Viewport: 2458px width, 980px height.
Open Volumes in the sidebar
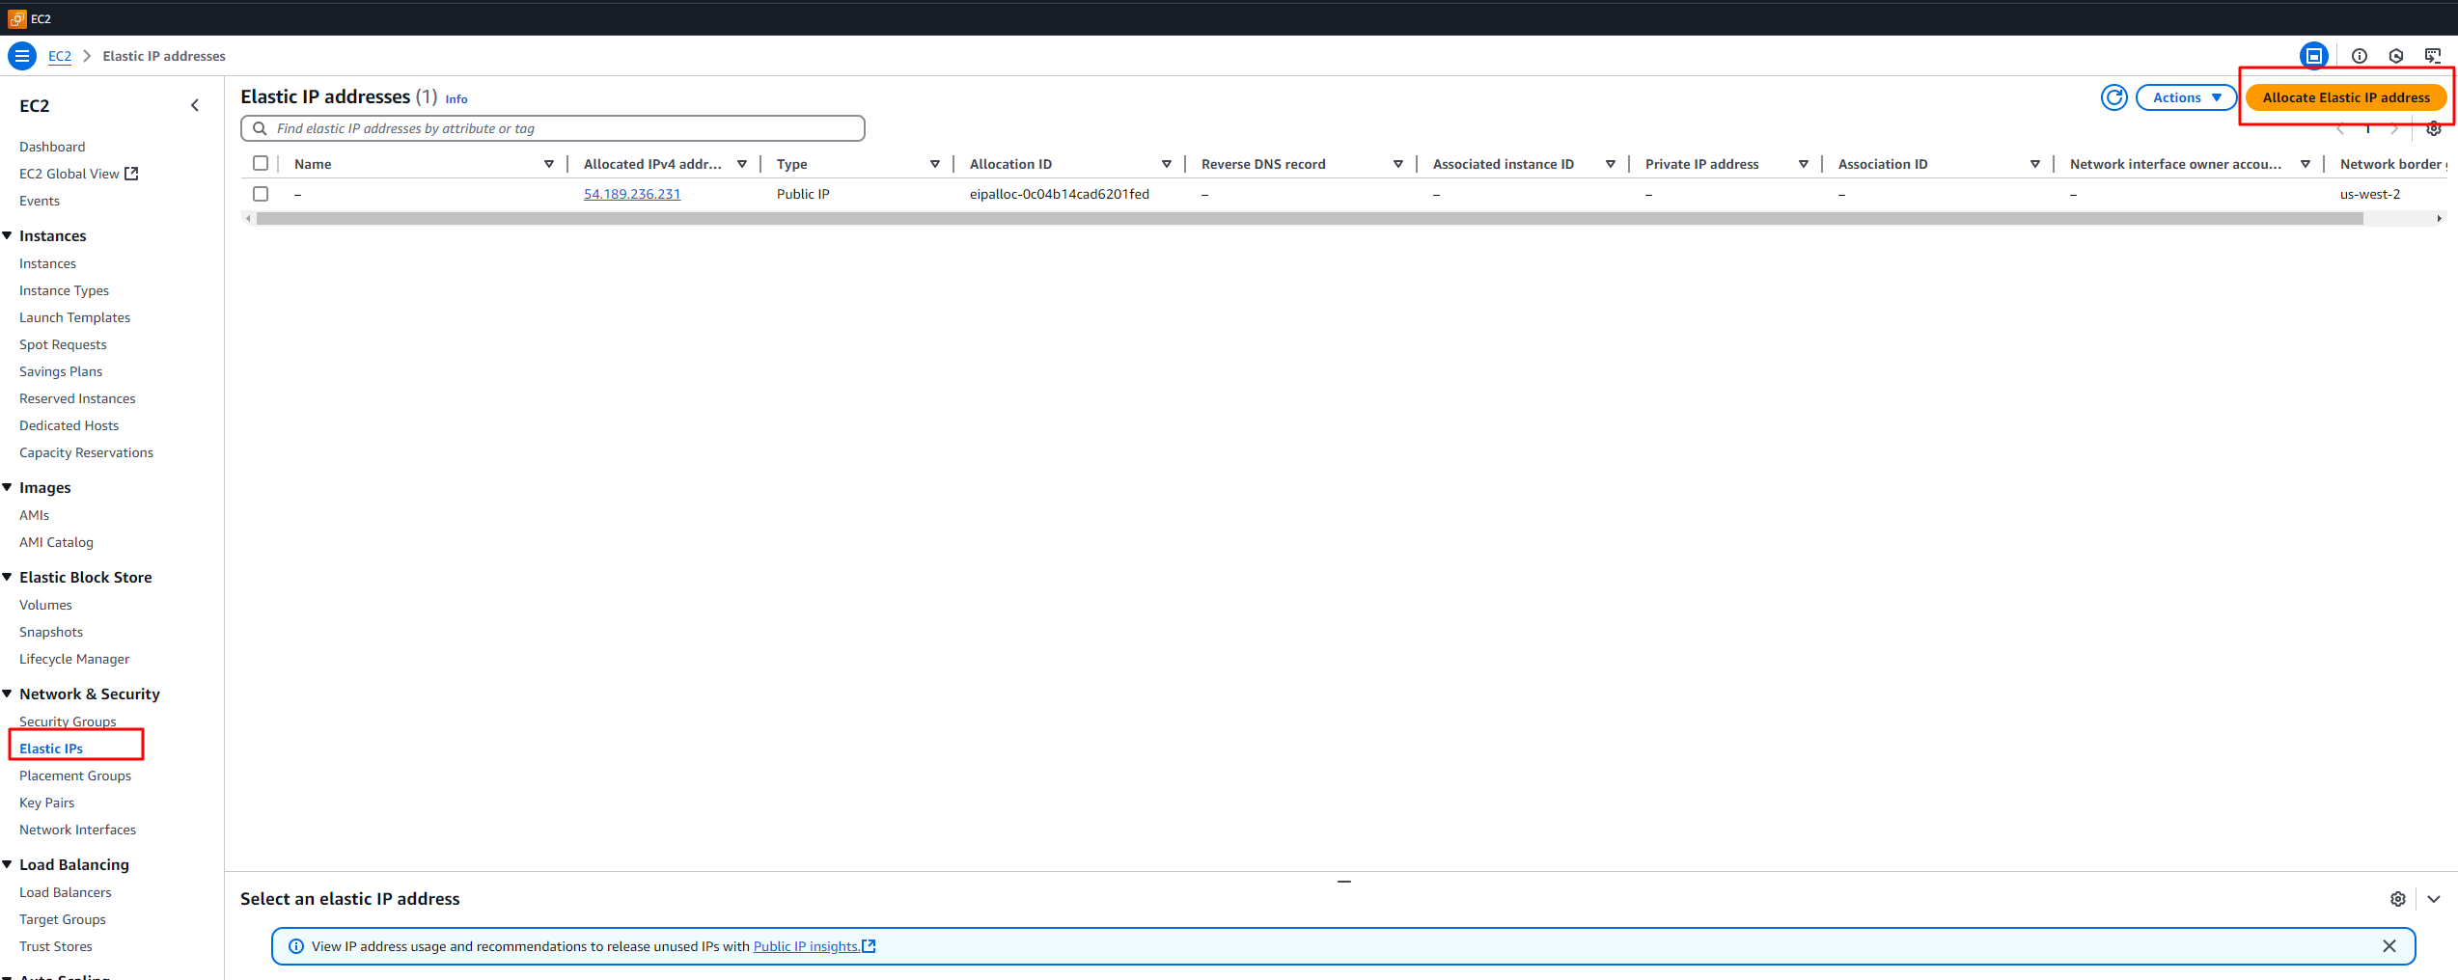pyautogui.click(x=45, y=605)
